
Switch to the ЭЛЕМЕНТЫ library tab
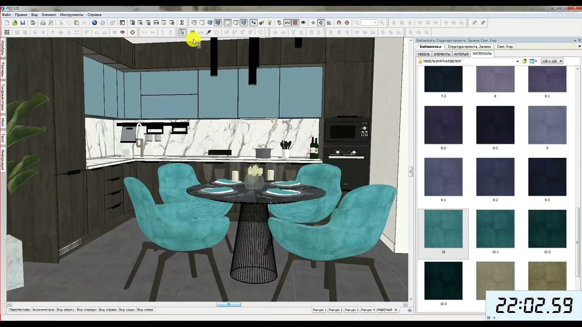[442, 54]
